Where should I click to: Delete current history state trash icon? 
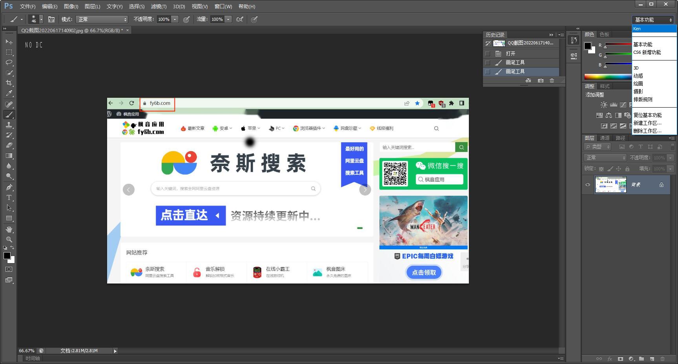[552, 80]
